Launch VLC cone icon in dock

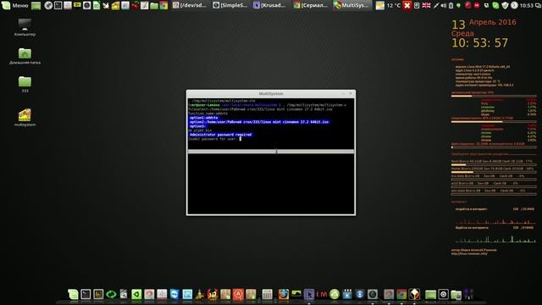pos(200,294)
